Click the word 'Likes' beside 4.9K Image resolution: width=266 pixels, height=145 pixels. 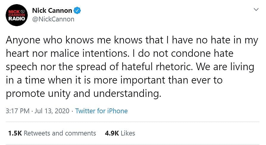tap(128, 133)
